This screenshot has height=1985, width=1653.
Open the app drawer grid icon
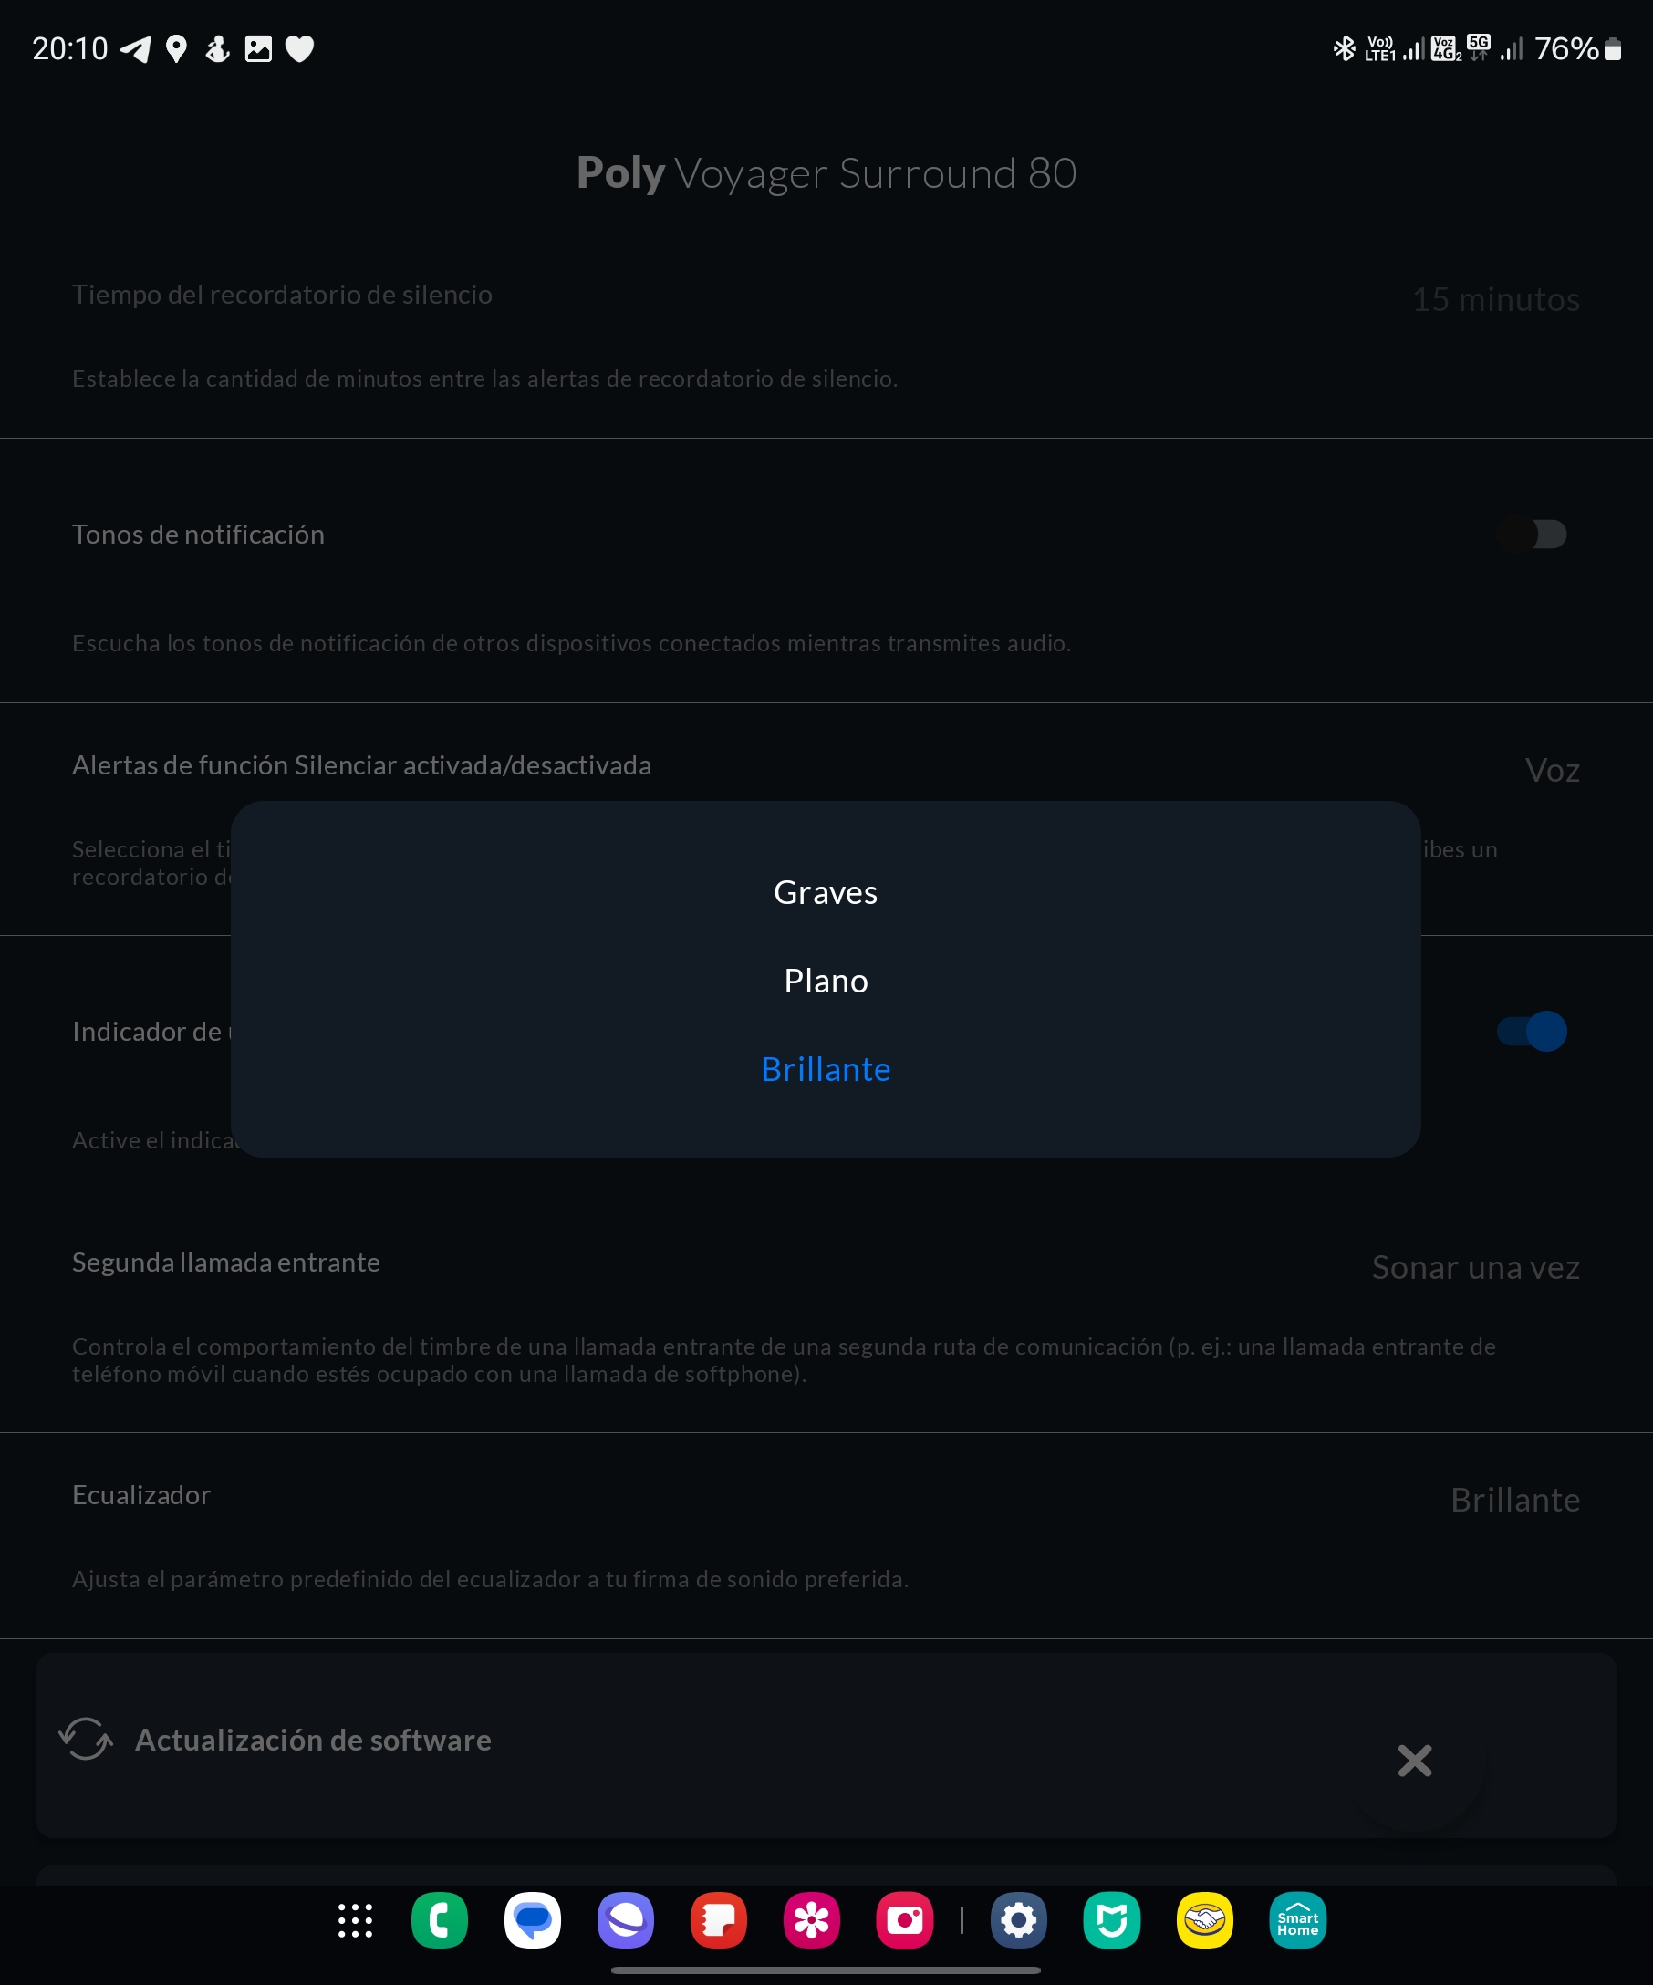click(x=356, y=1920)
